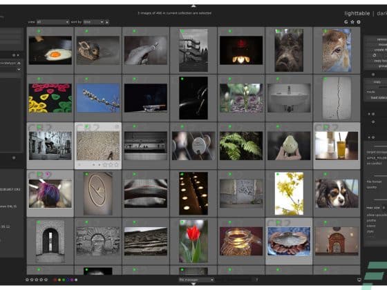Collapse the bottom panel with the bottom arrow

point(193,284)
